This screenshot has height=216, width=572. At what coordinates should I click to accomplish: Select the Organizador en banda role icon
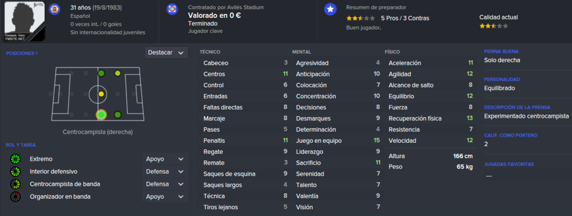click(15, 196)
